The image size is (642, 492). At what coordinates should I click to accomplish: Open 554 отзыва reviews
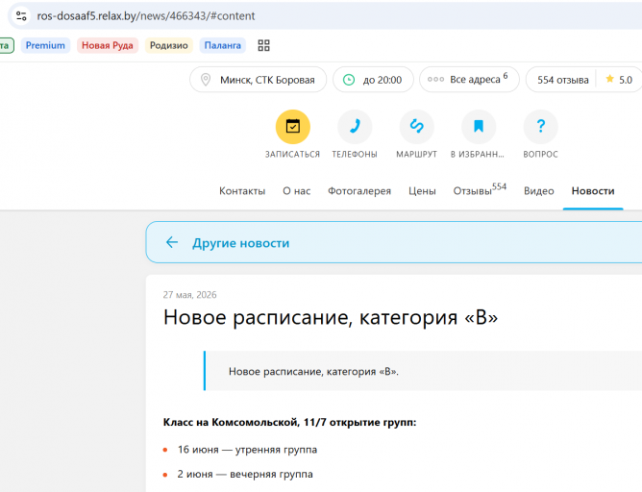pos(563,80)
